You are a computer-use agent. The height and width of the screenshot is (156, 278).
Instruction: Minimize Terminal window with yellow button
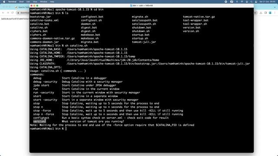(x=34, y=6)
